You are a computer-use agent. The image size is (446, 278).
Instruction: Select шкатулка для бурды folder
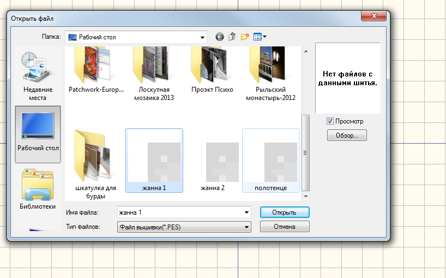(95, 164)
